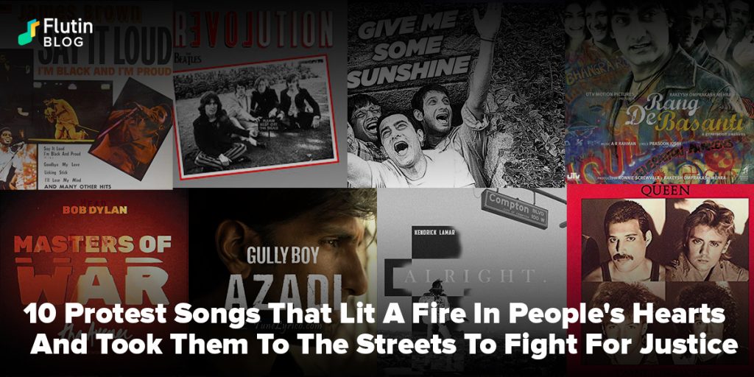Click the Kendrick Lamar name label

tap(434, 233)
